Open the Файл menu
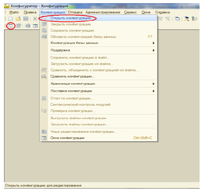 click(x=14, y=12)
